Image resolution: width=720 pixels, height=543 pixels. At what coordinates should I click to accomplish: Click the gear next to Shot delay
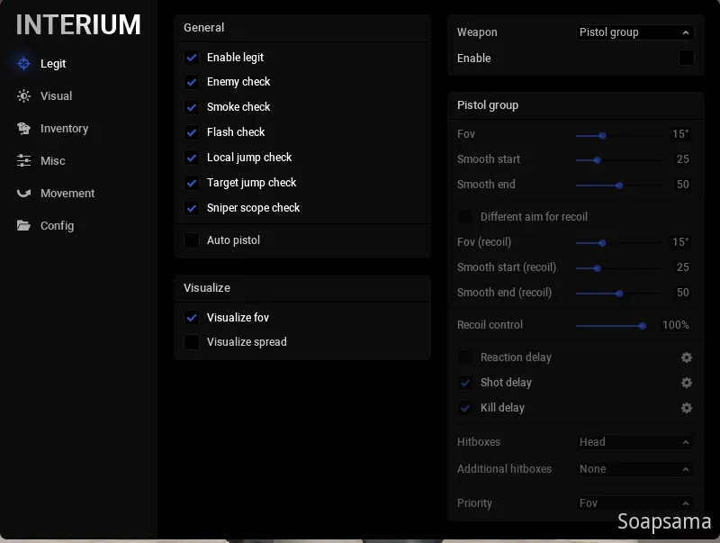[x=687, y=383]
